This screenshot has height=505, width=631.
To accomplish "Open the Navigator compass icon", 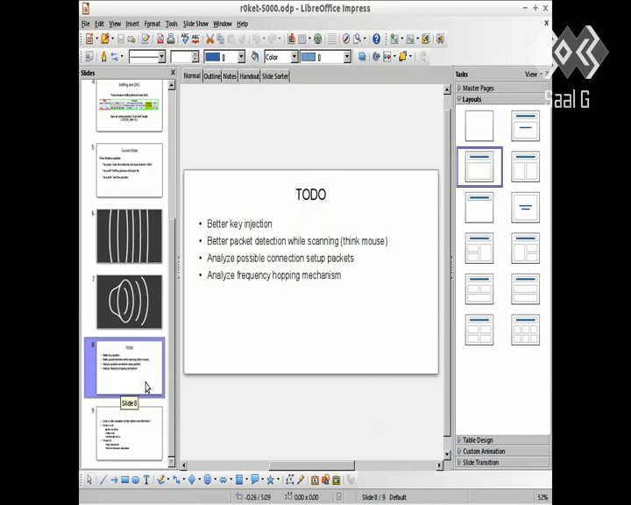I will (346, 39).
